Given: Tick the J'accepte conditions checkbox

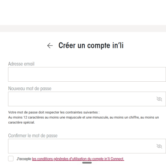Looking at the screenshot, I should coord(11,159).
